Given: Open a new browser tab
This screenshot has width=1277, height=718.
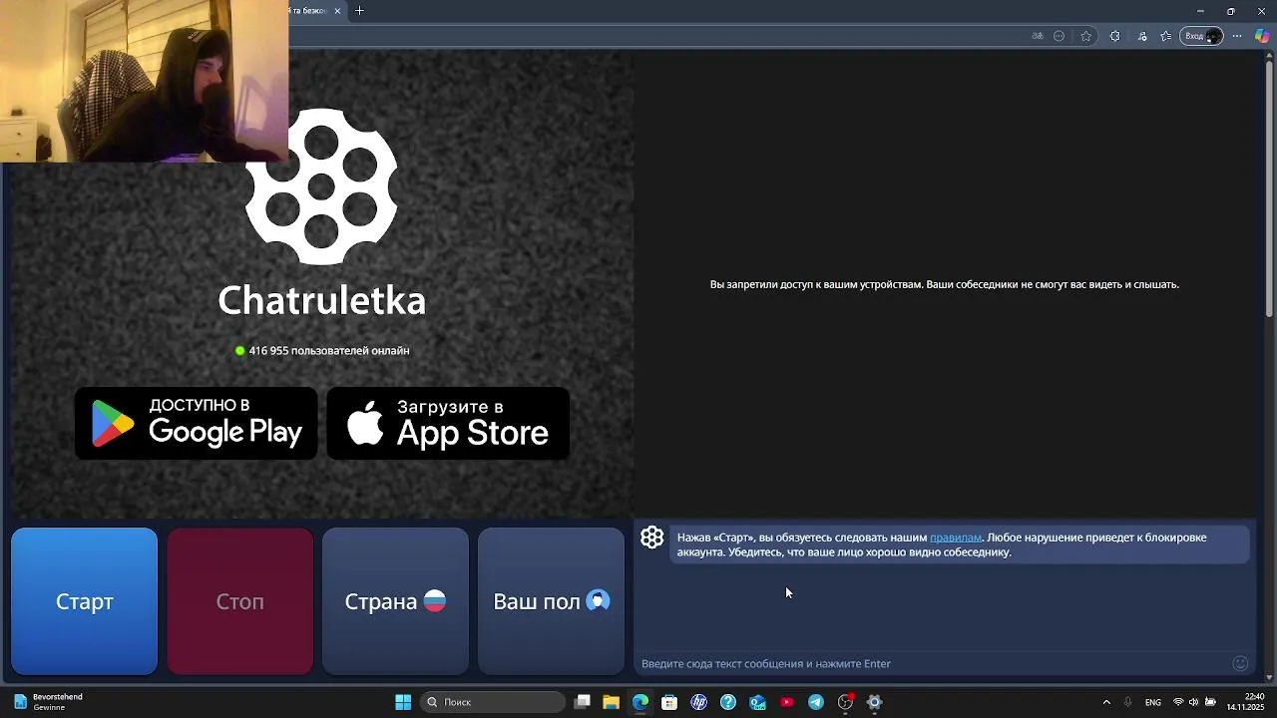Looking at the screenshot, I should pyautogui.click(x=359, y=11).
